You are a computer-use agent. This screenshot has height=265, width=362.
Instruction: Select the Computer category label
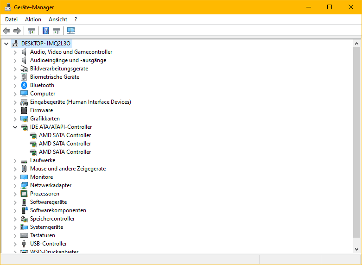[x=43, y=94]
